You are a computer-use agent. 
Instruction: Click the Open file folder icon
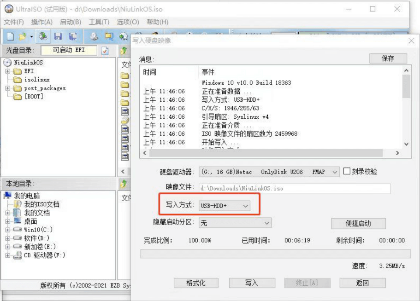tap(23, 36)
